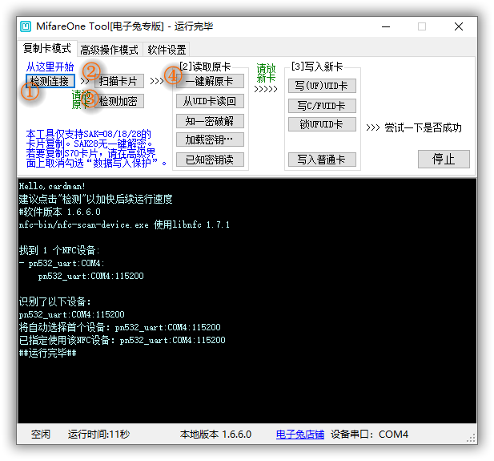This screenshot has width=494, height=461.
Task: Start 一键解原卡 decryption
Action: (x=210, y=81)
